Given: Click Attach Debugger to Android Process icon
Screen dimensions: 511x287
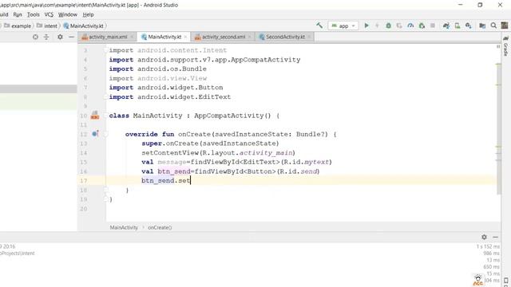Looking at the screenshot, I should click(422, 26).
